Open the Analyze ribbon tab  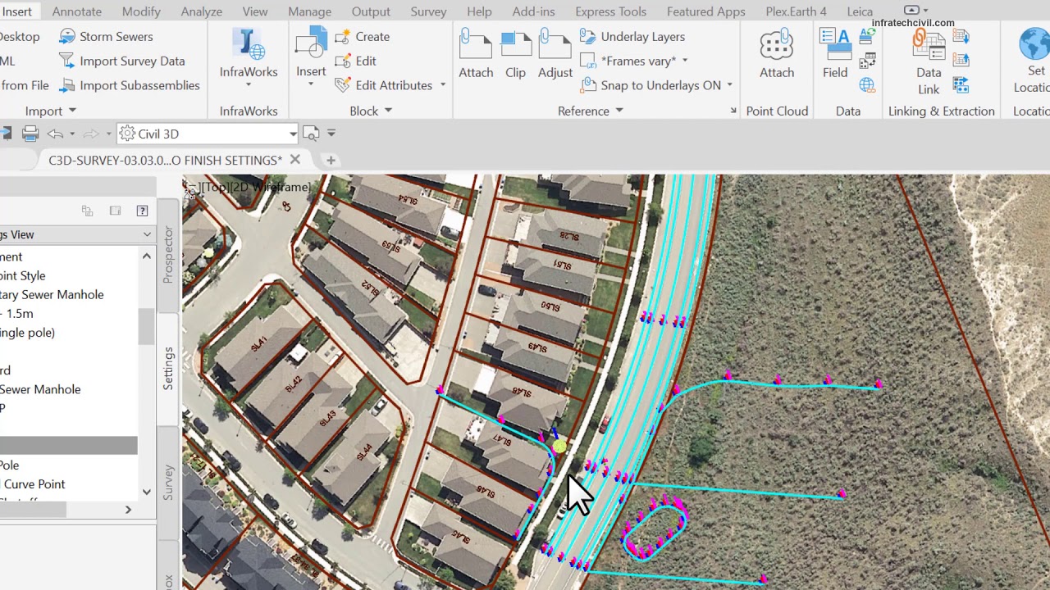coord(201,11)
